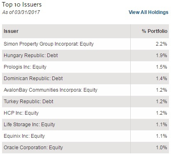Screen dimensions: 171x155
Task: Select the Equinix Inc: Equity row
Action: pos(85,136)
